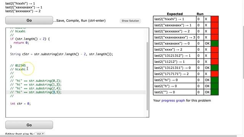Click result row last2("11212") → 1
The image size is (244, 137).
[186, 62]
